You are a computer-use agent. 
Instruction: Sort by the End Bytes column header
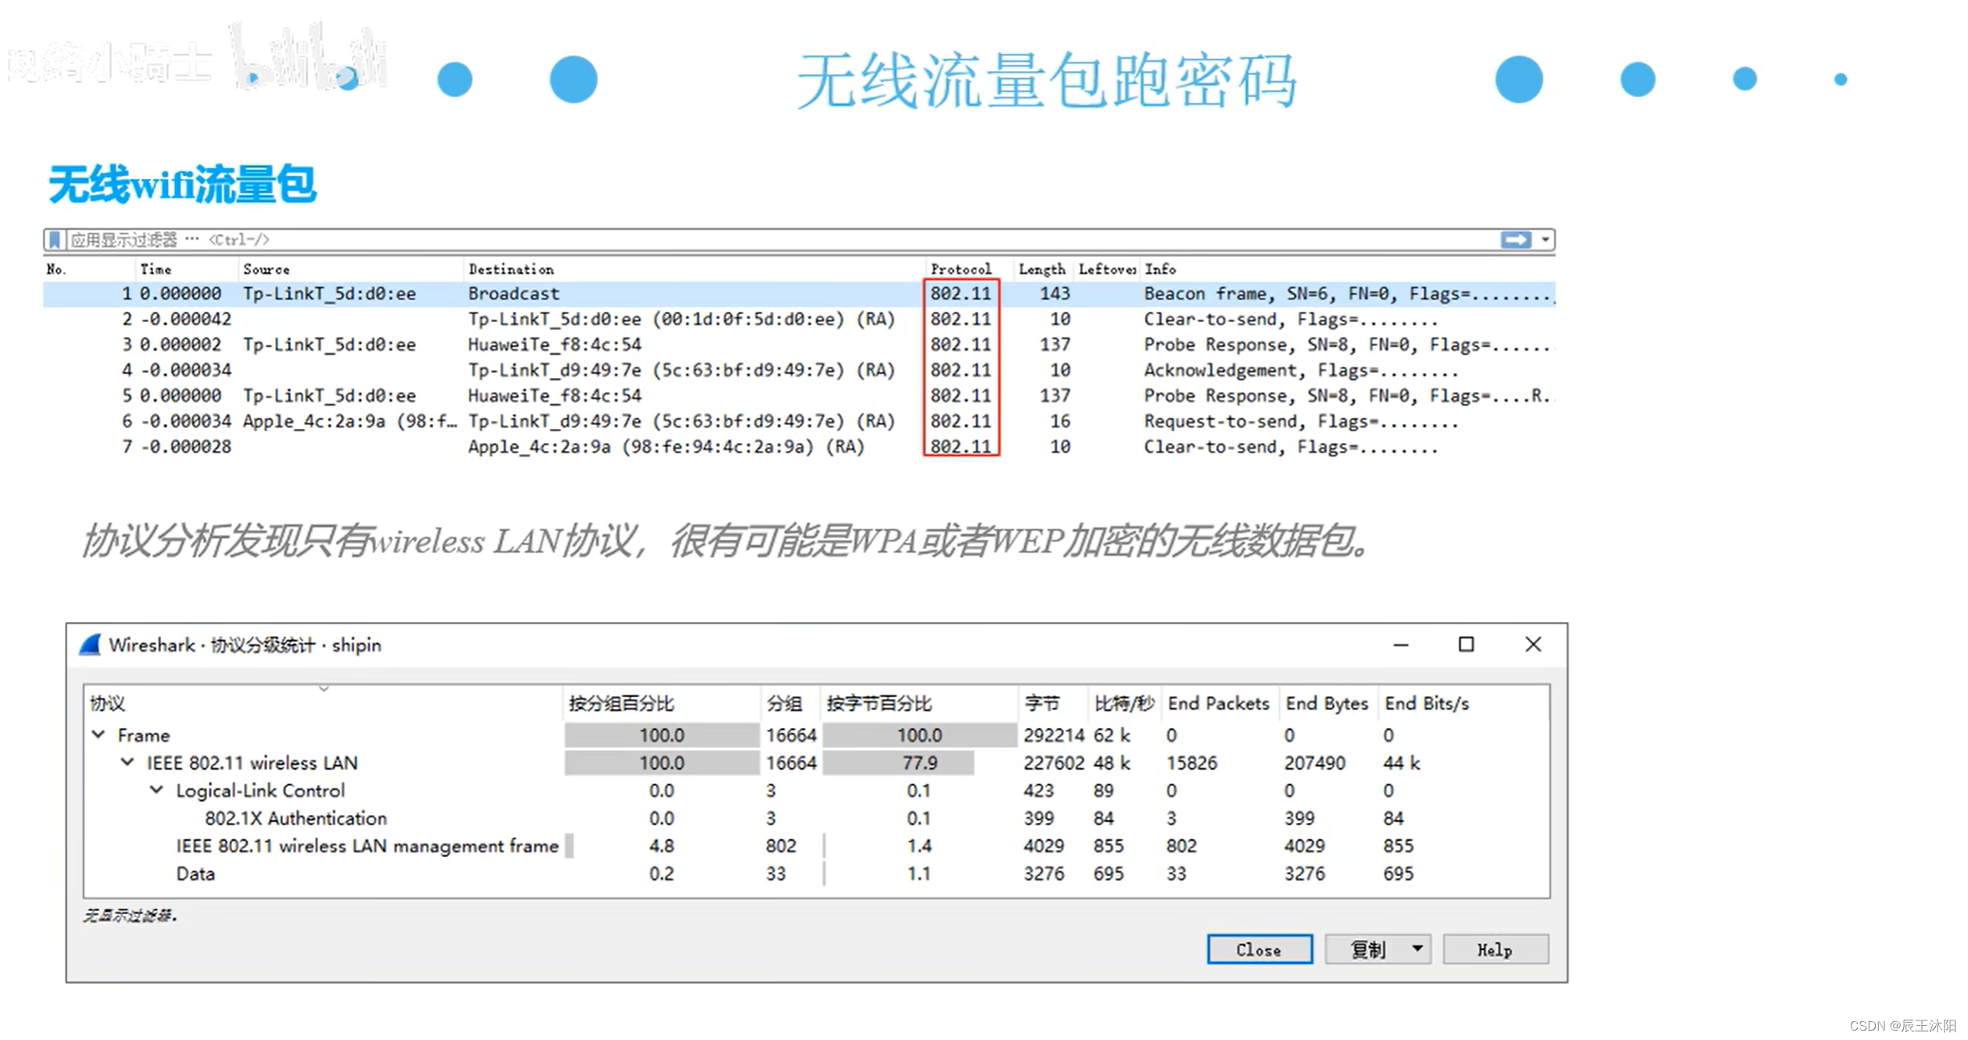(x=1328, y=704)
